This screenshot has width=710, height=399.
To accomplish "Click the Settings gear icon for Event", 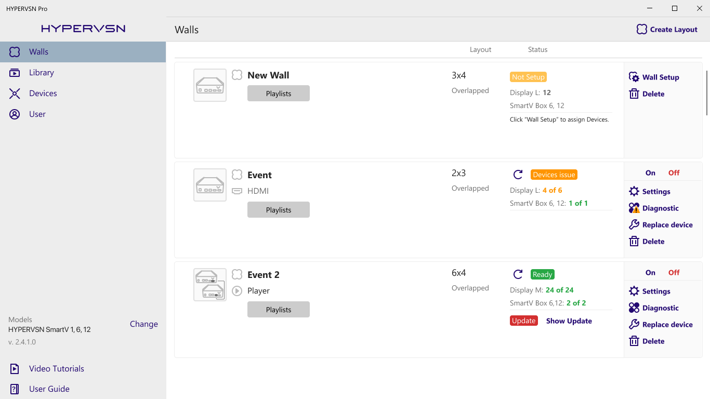I will (634, 192).
